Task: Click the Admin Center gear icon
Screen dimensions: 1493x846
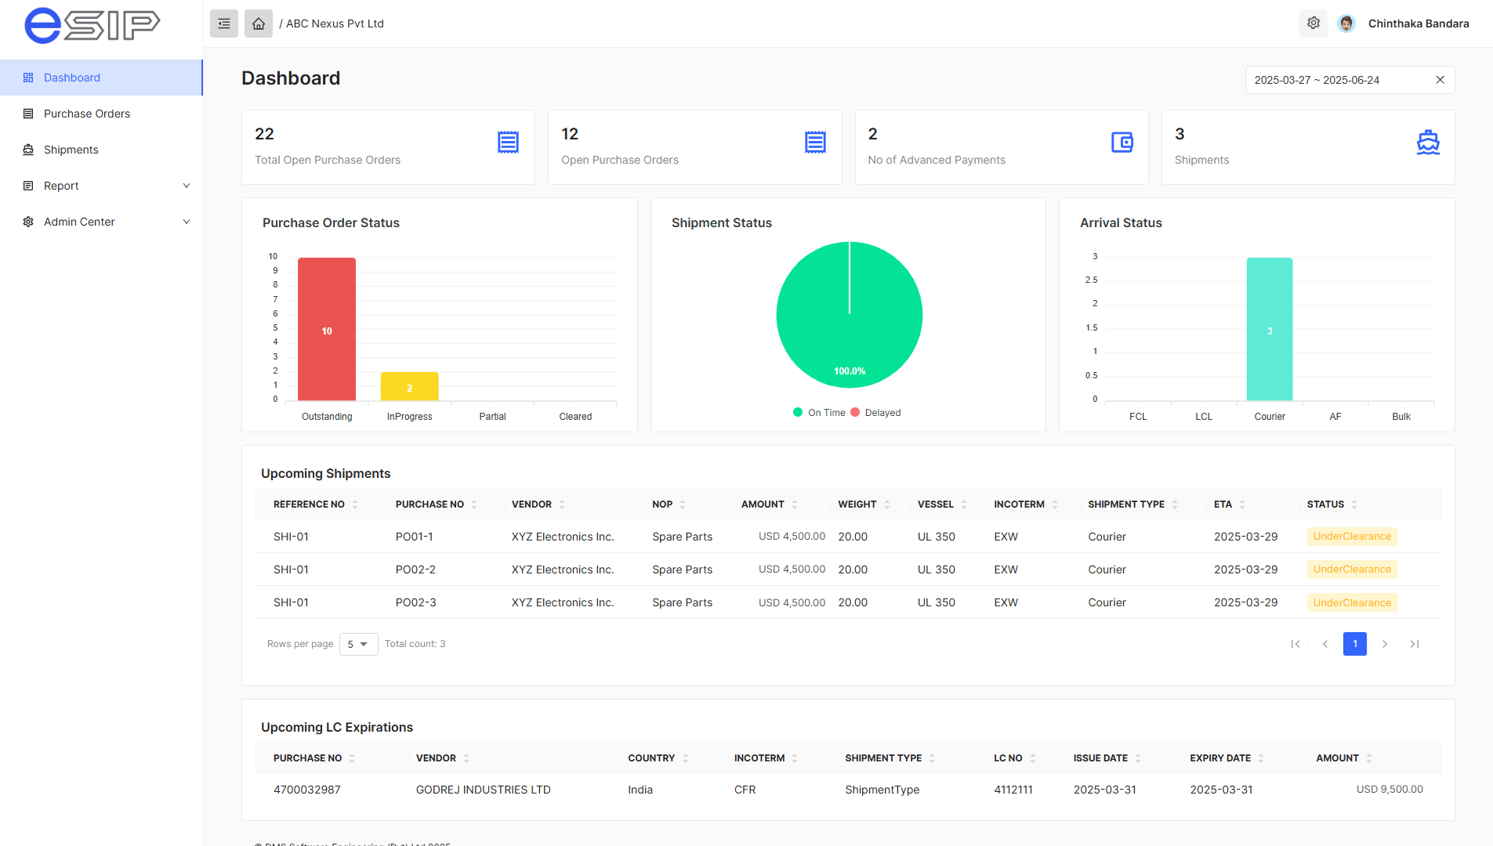Action: click(28, 222)
